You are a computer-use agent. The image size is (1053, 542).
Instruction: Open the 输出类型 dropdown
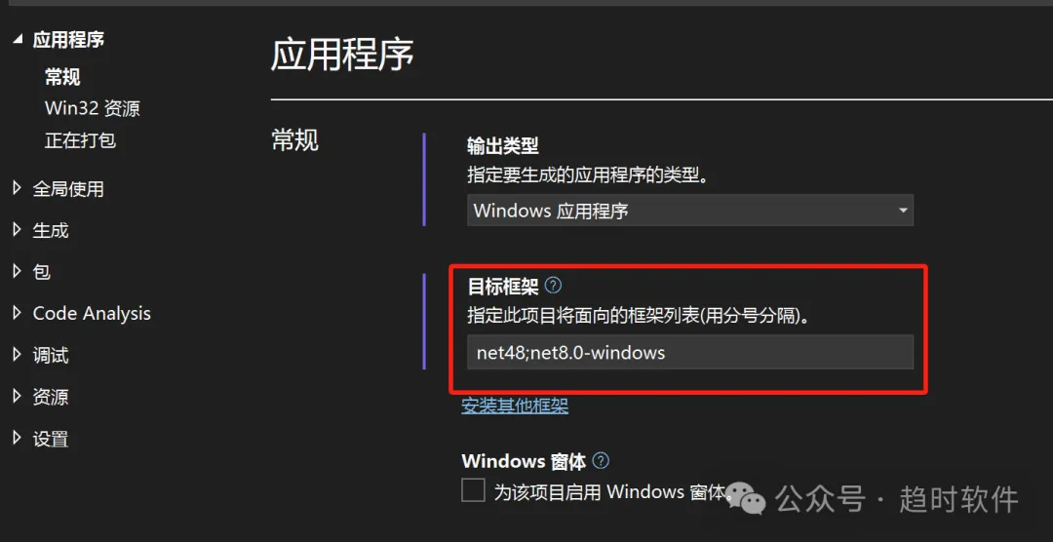tap(690, 211)
